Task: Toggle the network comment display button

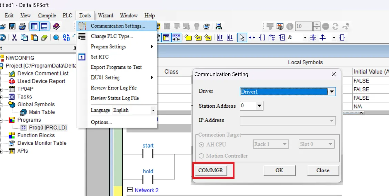Action: pyautogui.click(x=176, y=37)
